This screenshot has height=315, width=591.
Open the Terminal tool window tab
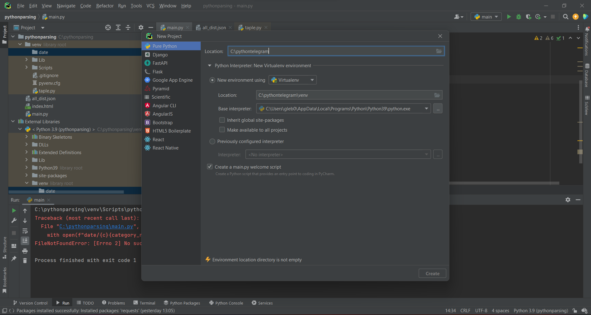tap(144, 303)
